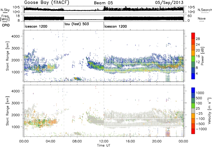Click the right-hand noise axis value '10^5'
This screenshot has height=147, width=212.
pyautogui.click(x=191, y=7)
